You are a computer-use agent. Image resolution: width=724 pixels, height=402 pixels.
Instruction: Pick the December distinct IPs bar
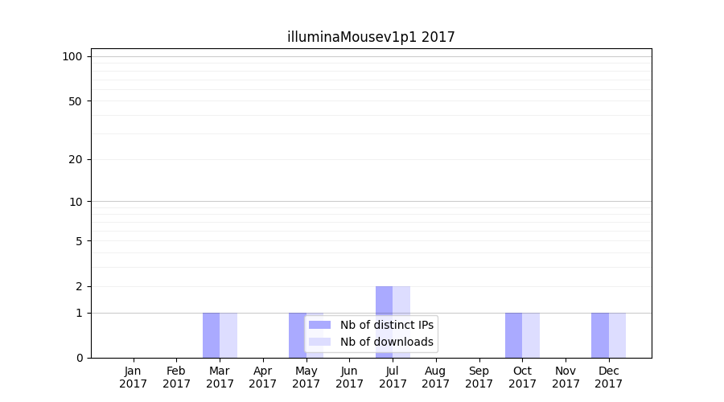tap(599, 335)
